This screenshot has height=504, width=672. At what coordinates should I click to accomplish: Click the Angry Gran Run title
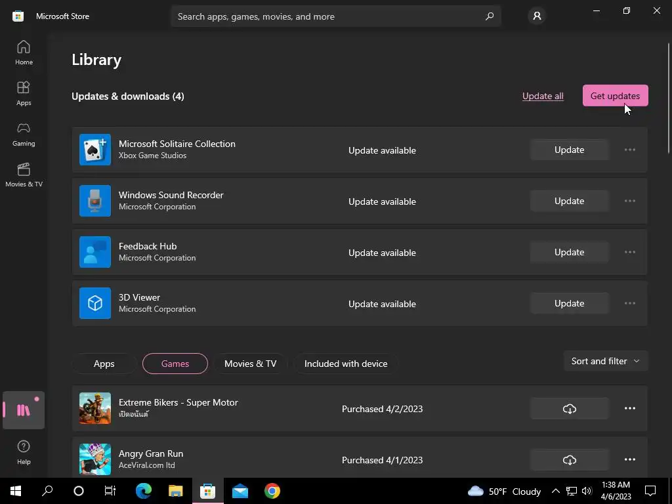[151, 453]
